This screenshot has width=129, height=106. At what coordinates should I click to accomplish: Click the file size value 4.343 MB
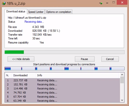(x=38, y=27)
